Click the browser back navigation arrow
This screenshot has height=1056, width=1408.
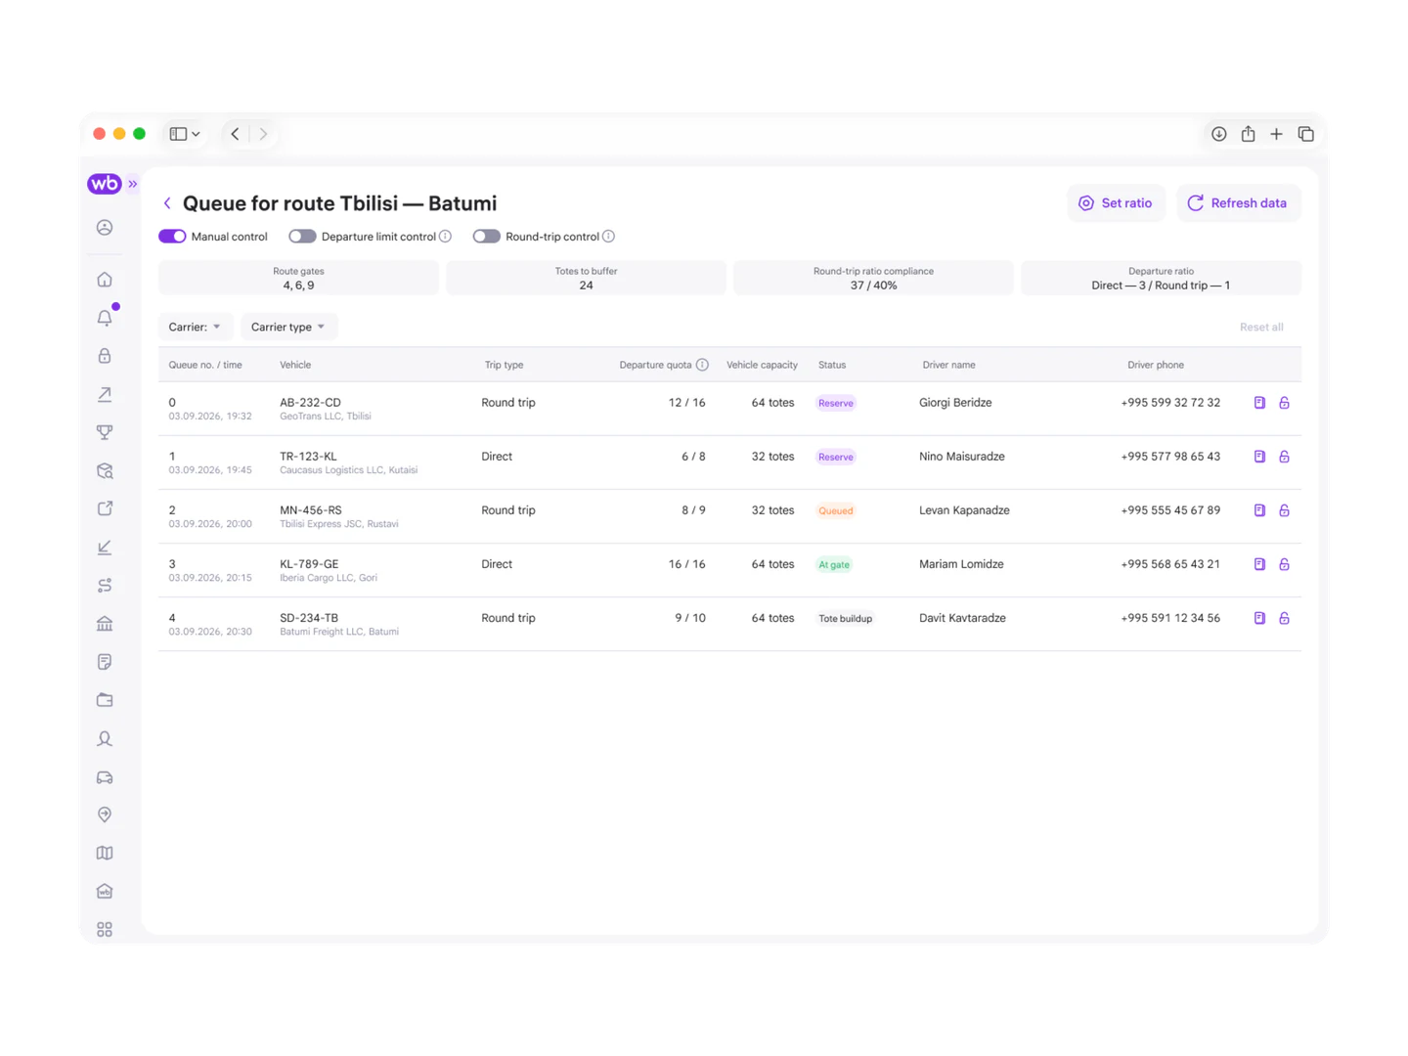(236, 134)
